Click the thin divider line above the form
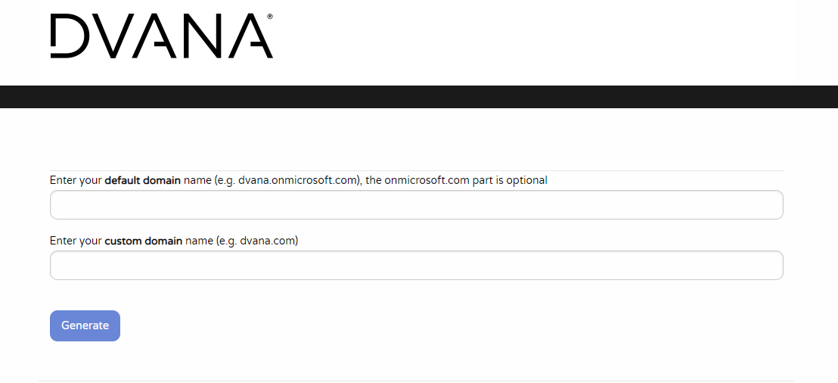Image resolution: width=838 pixels, height=383 pixels. (416, 170)
